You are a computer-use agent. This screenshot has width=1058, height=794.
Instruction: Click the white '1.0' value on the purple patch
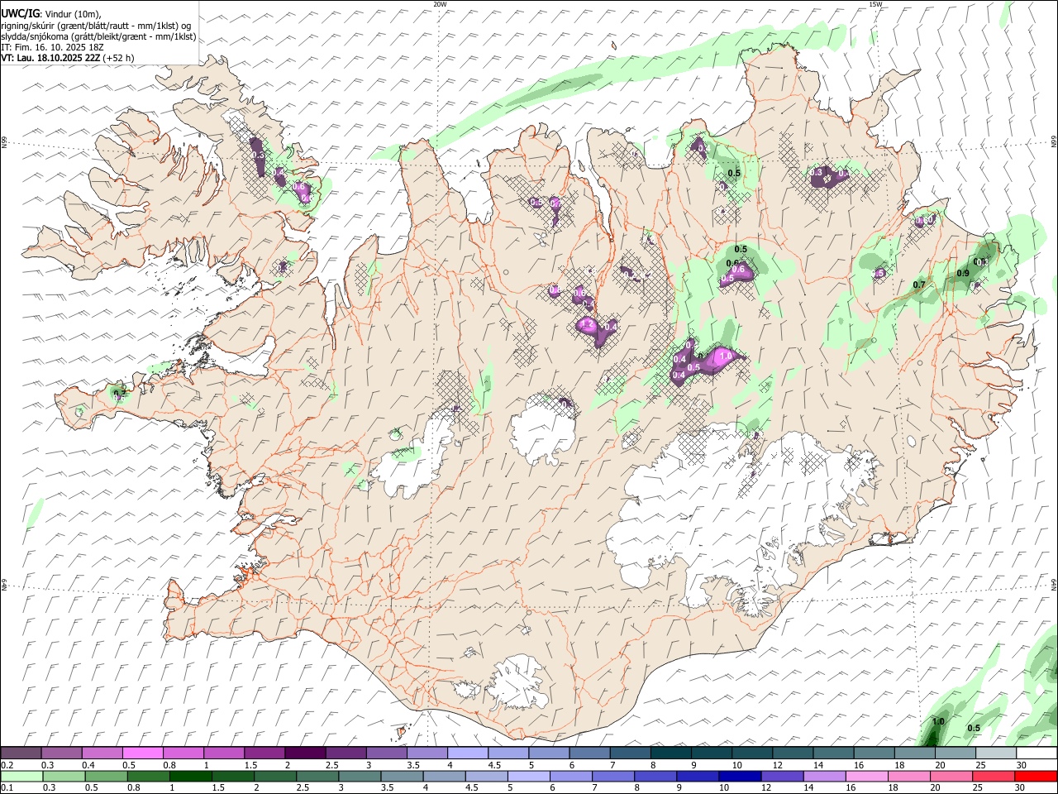(x=727, y=356)
